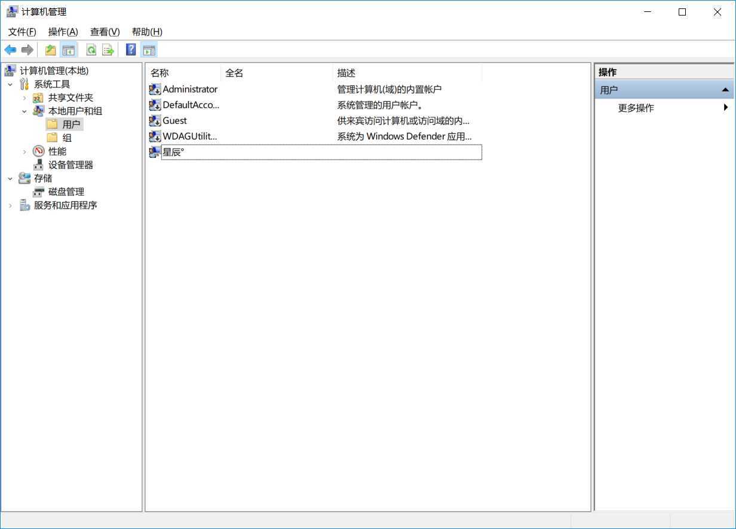736x529 pixels.
Task: Collapse the 本地用户和组 tree node
Action: [24, 111]
